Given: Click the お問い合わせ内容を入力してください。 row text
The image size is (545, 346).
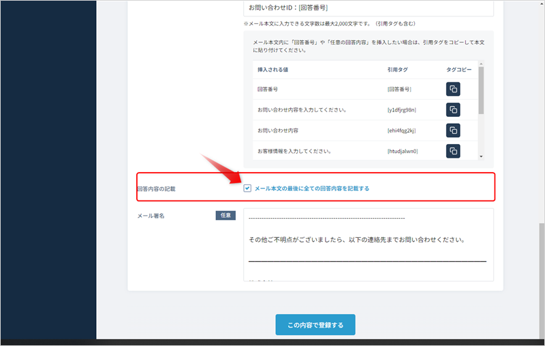Looking at the screenshot, I should [302, 110].
